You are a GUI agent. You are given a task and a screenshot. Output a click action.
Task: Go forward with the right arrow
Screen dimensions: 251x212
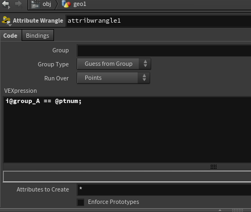pyautogui.click(x=18, y=4)
